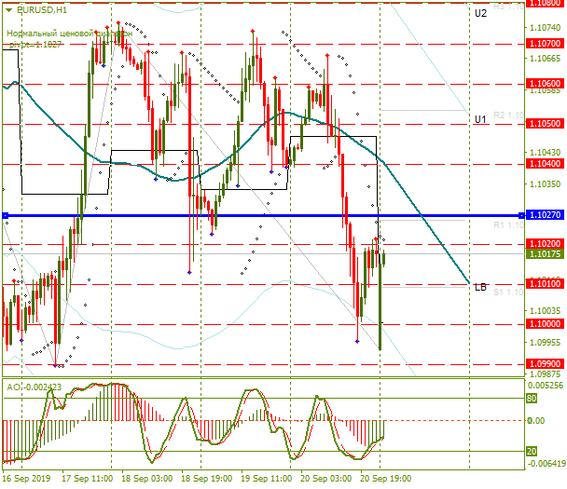
Task: Click the price scale value 1.10430
Action: coord(545,153)
